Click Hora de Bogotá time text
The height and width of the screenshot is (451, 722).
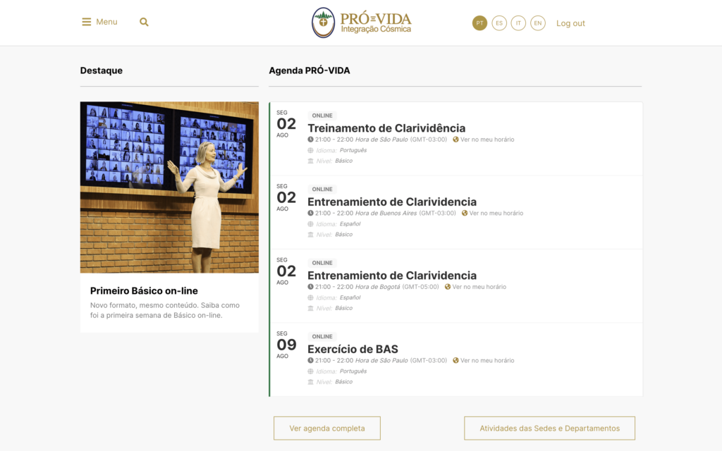[378, 287]
